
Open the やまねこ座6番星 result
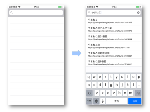click(114, 63)
